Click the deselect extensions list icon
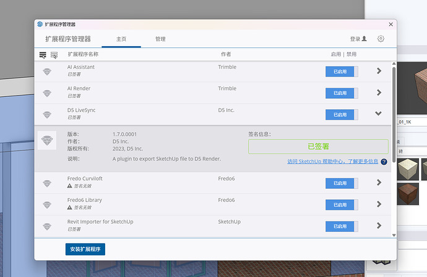This screenshot has height=277, width=427. pyautogui.click(x=54, y=55)
